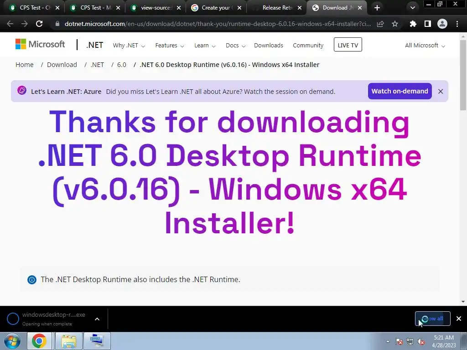467x350 pixels.
Task: Close the Release Retro tab
Action: click(x=300, y=8)
